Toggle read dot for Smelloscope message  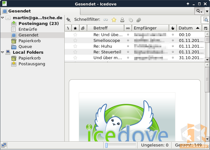click(x=128, y=40)
